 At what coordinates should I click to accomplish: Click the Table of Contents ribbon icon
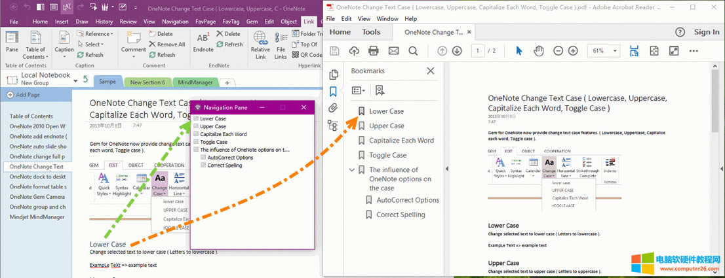(35, 44)
